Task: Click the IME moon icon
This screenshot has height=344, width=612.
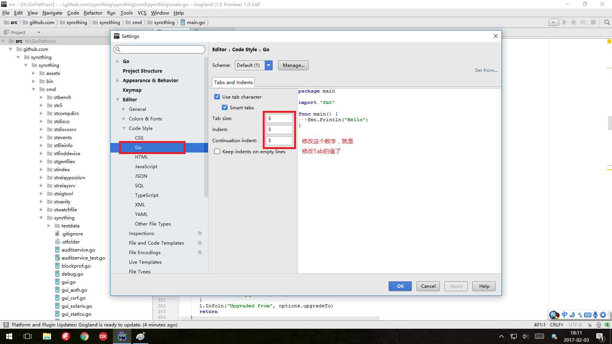Action: [x=572, y=315]
